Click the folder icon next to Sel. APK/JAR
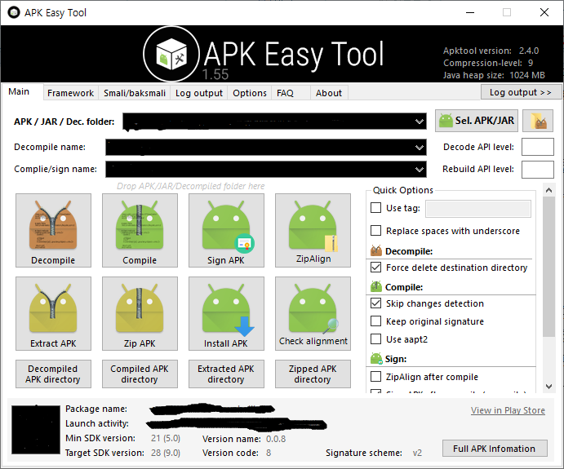 538,121
